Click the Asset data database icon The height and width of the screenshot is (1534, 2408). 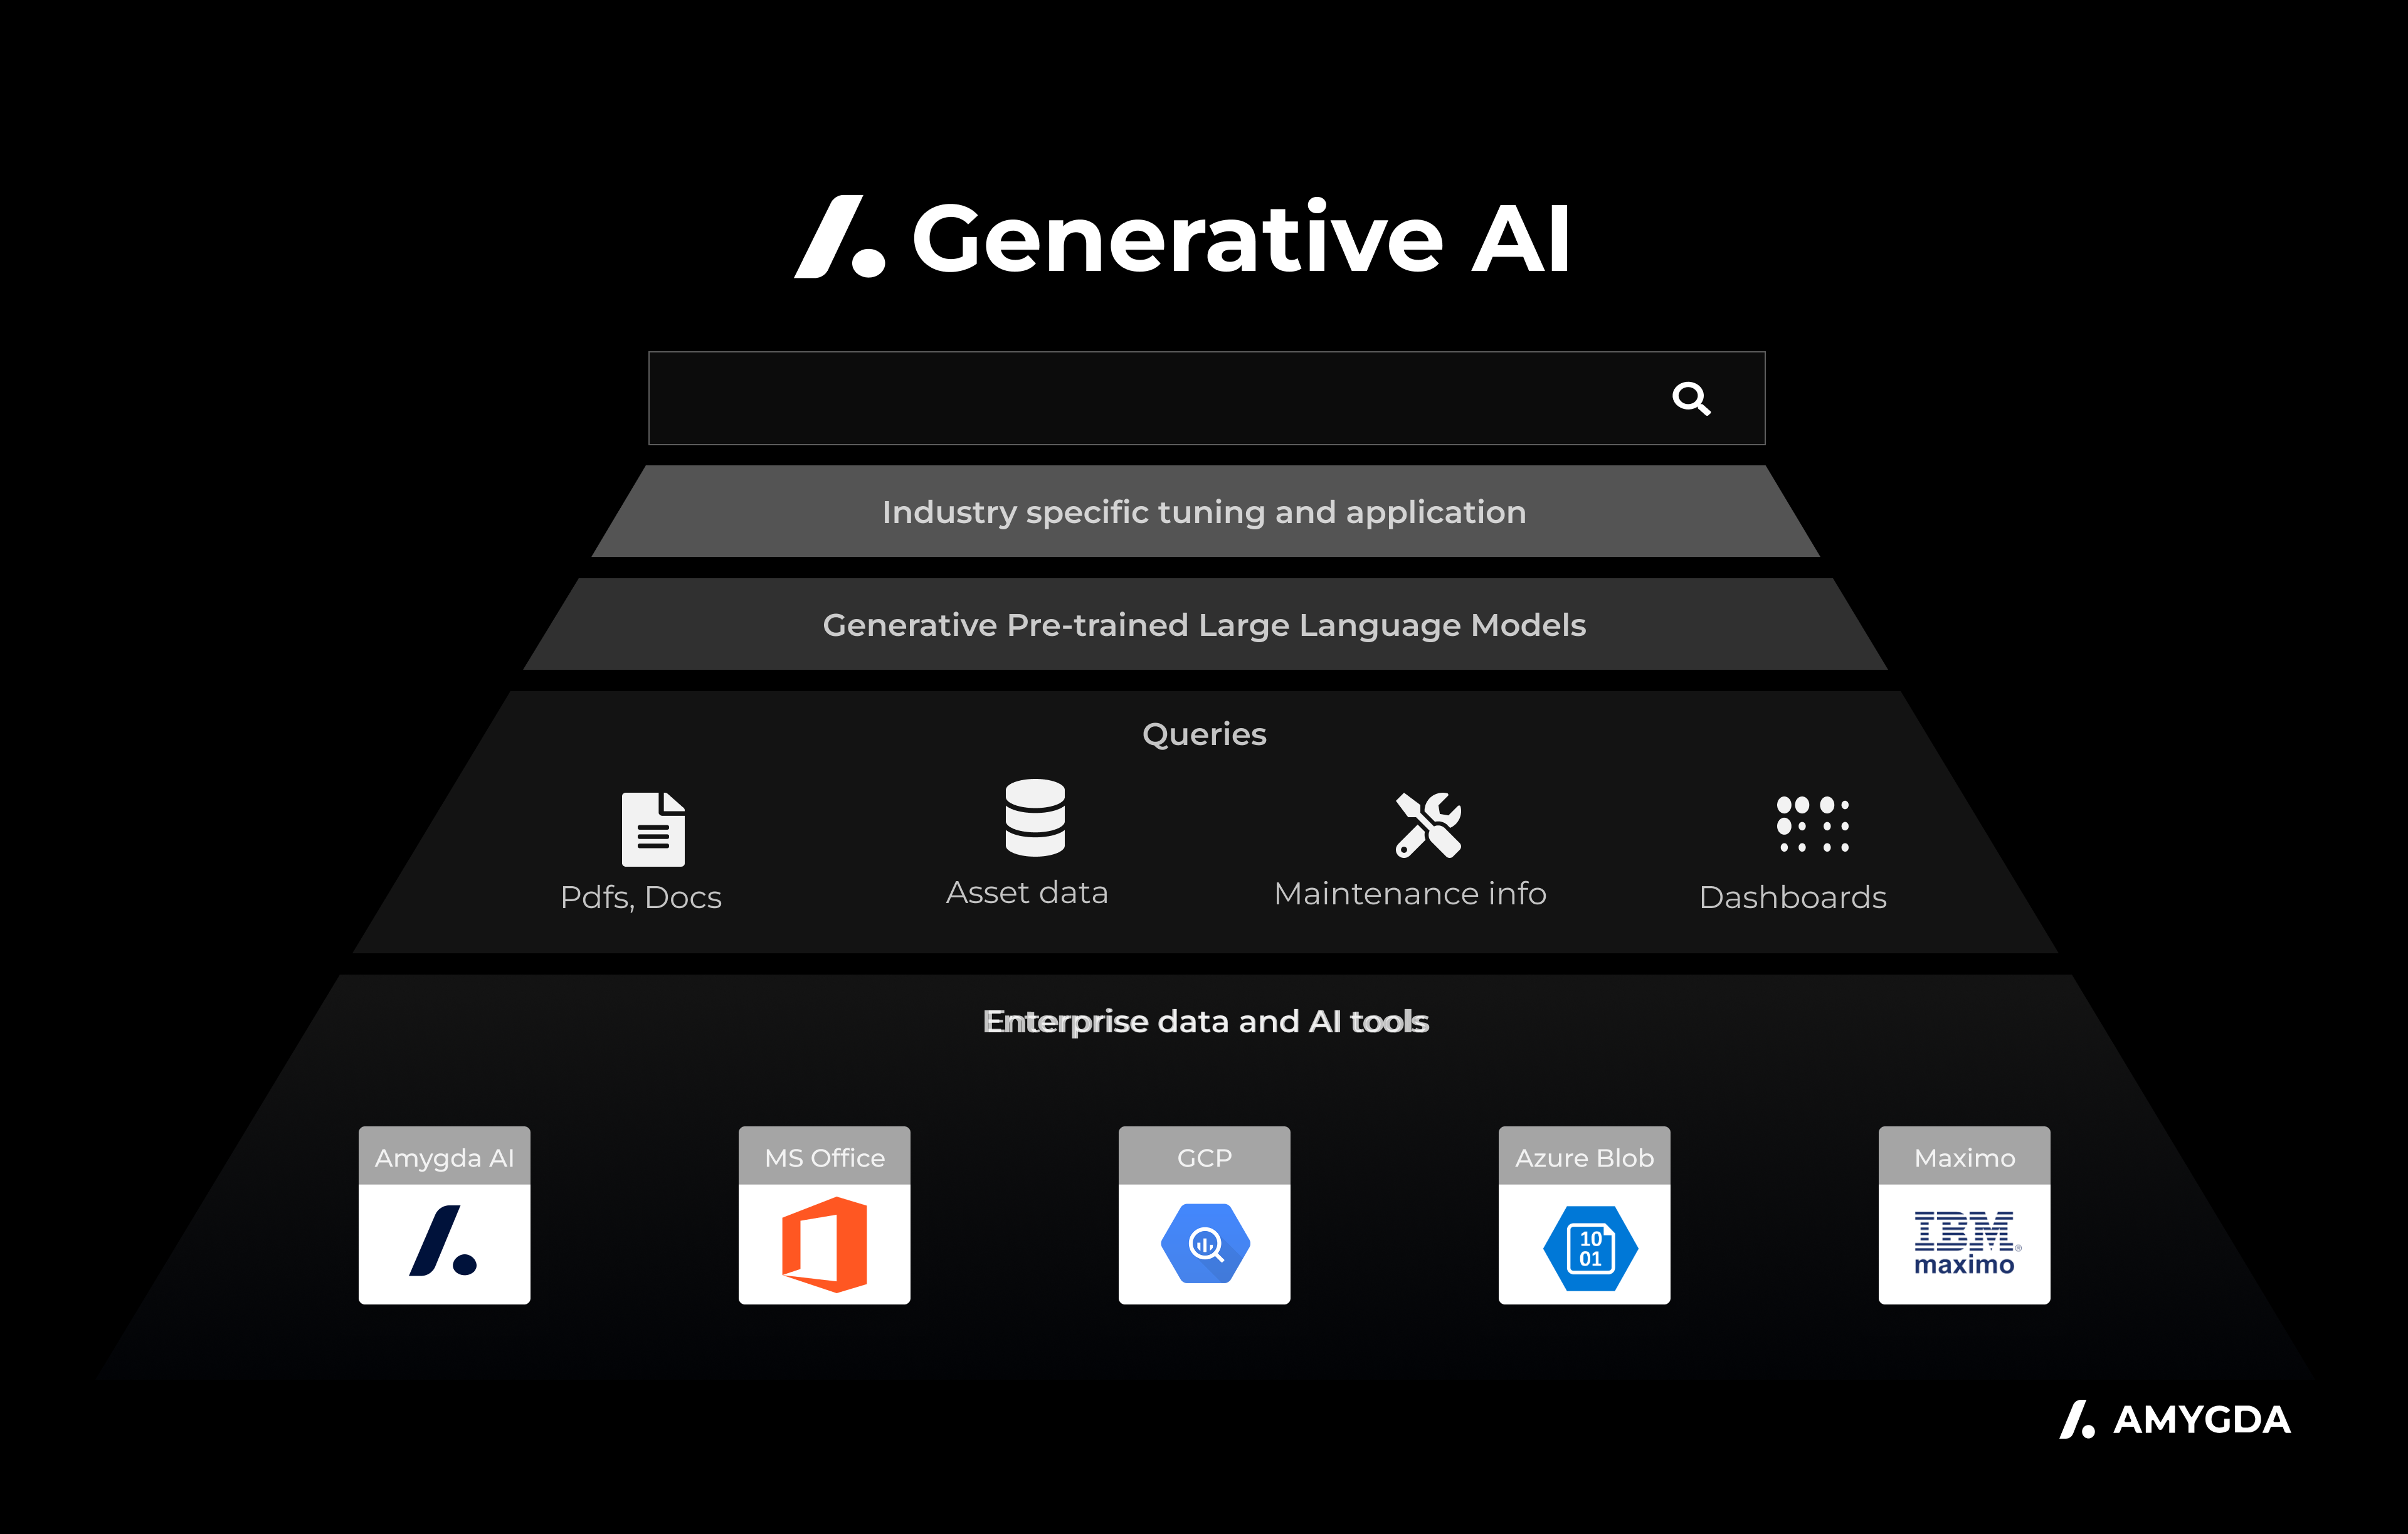click(x=1034, y=817)
